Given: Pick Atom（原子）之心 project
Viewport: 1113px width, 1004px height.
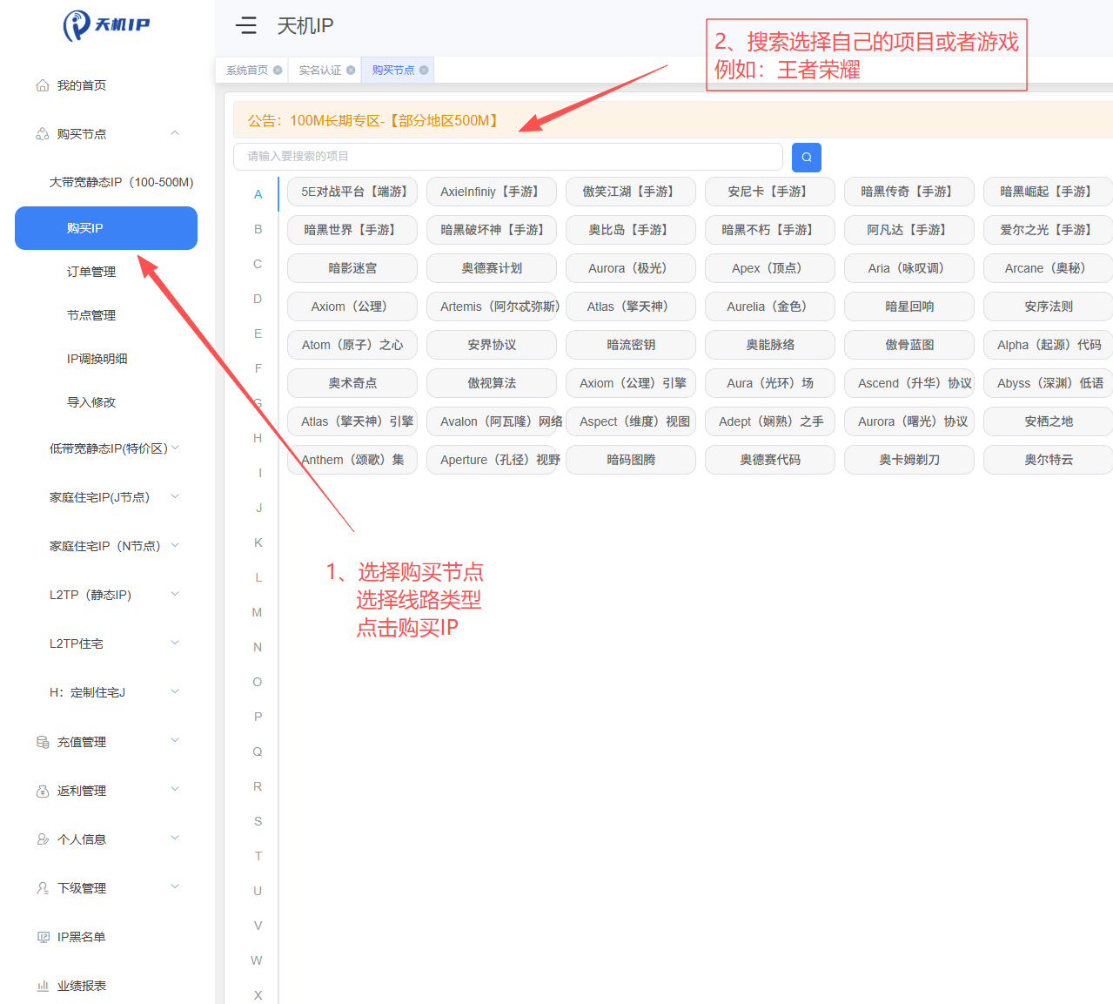Looking at the screenshot, I should coord(352,345).
